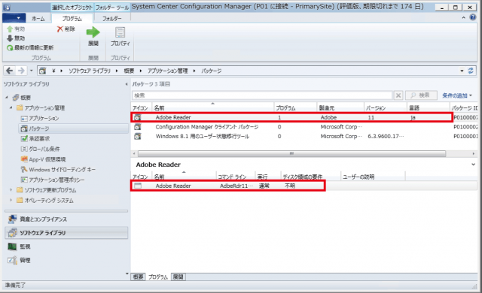Go forward with the navigation arrow
Viewport: 482px width, 293px height.
click(21, 71)
